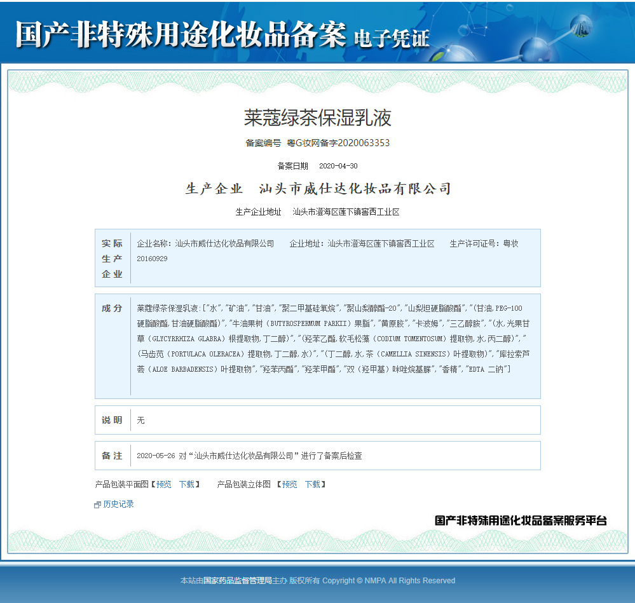
Task: Click the 产品包装平面图 label
Action: (x=121, y=484)
